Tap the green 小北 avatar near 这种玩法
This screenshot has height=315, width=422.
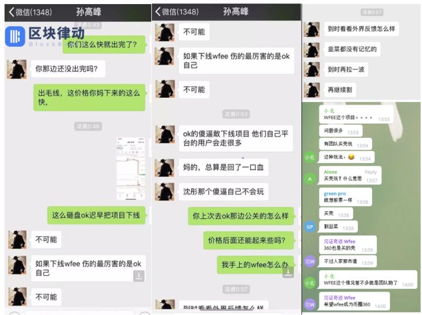coord(310,157)
